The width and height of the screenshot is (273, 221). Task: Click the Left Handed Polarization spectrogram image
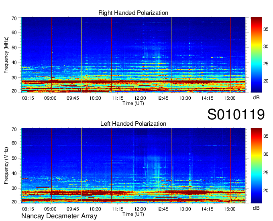(133, 166)
